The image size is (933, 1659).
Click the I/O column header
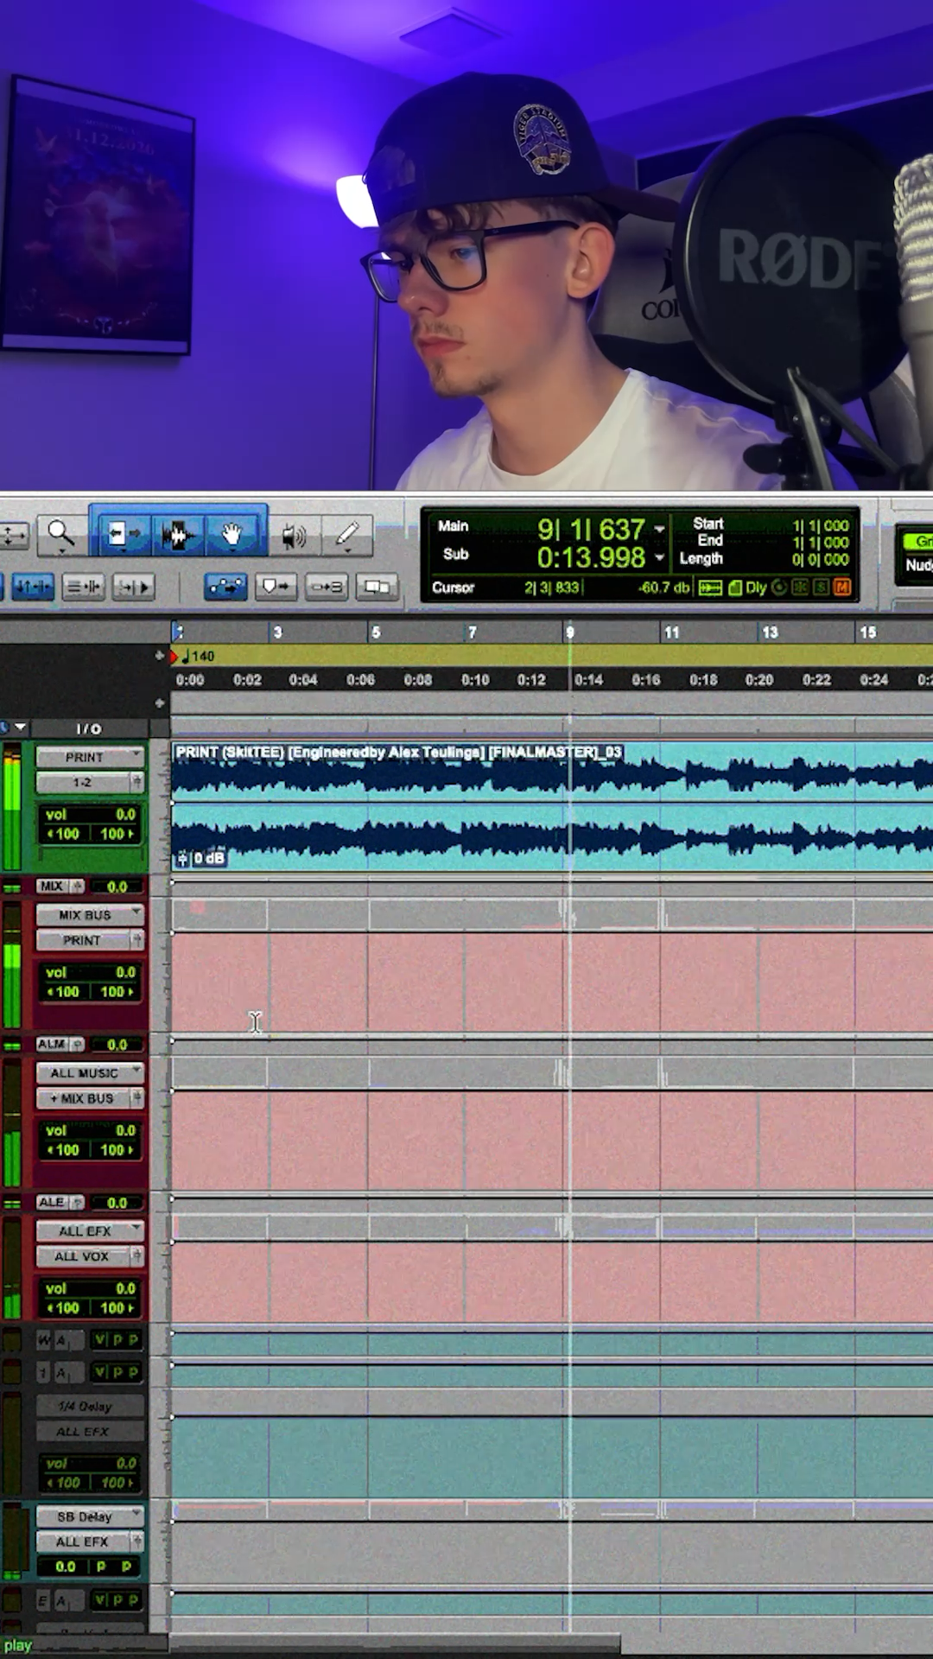coord(88,729)
